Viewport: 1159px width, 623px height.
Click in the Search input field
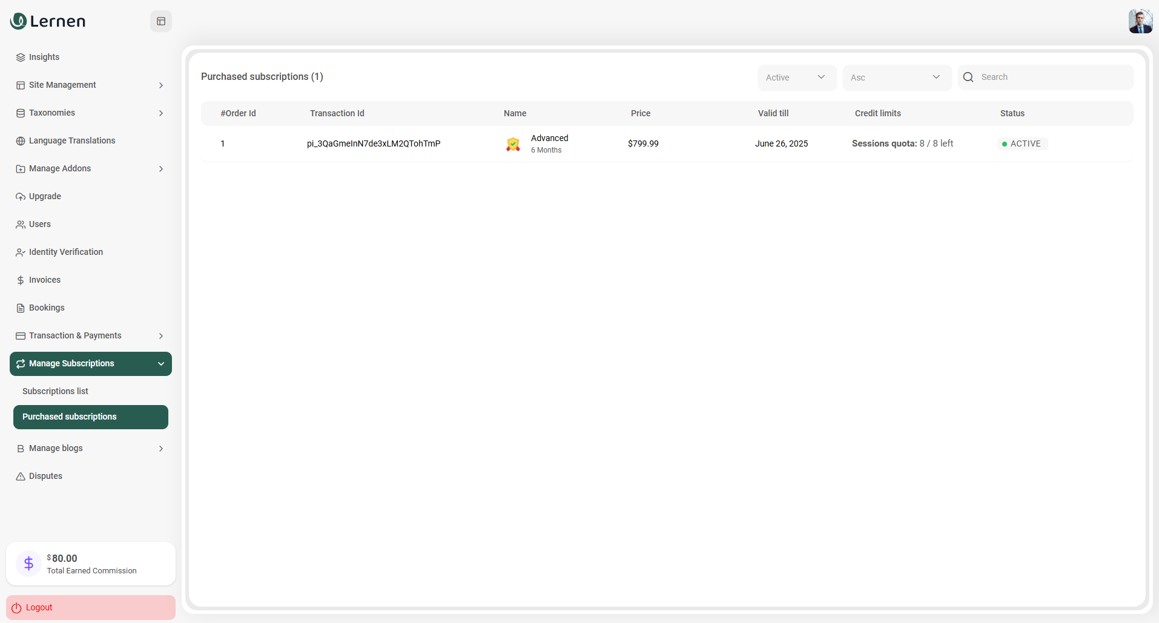1052,77
